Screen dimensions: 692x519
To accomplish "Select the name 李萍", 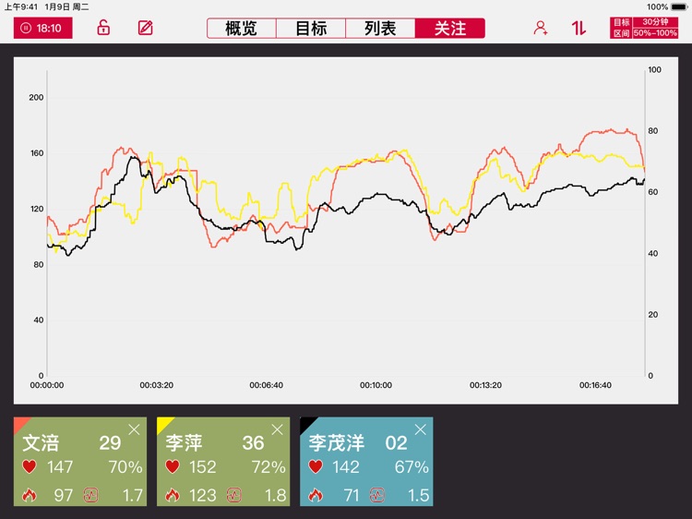I will [184, 443].
